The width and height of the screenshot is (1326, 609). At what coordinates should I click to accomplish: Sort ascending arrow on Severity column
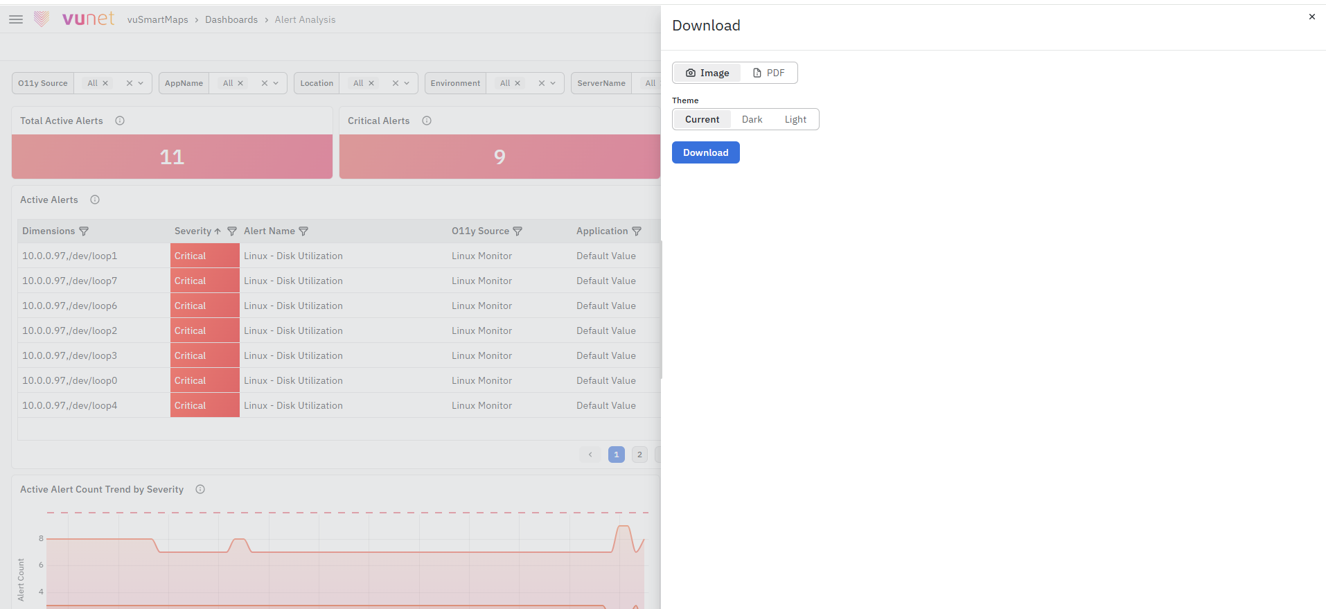click(218, 231)
